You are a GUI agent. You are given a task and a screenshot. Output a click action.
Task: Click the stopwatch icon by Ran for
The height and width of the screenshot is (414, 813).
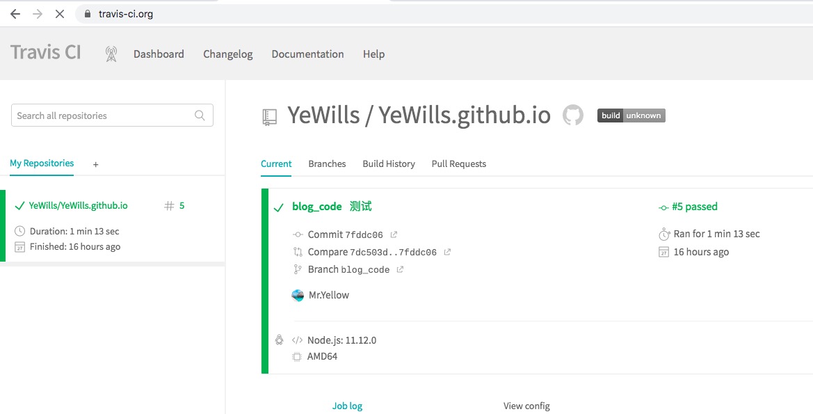(664, 234)
